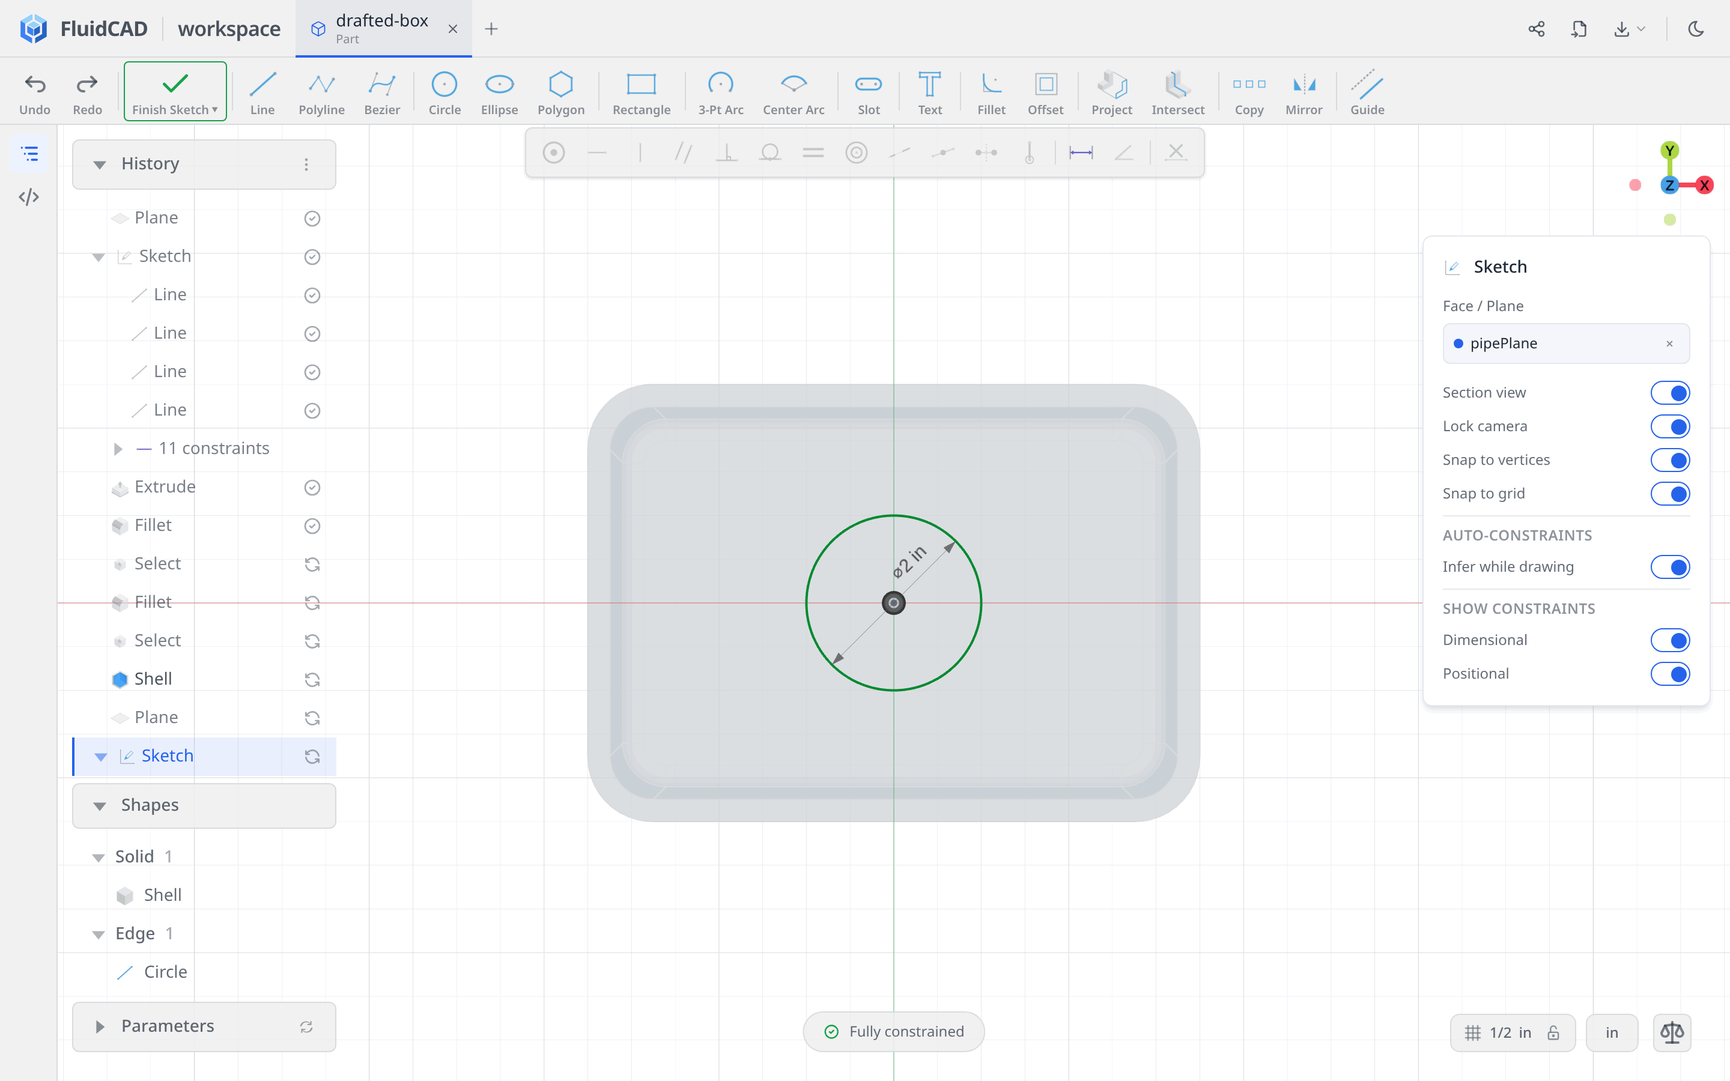Open the code view sidebar icon
The width and height of the screenshot is (1730, 1081).
[x=29, y=196]
